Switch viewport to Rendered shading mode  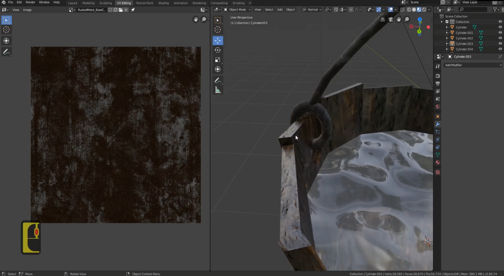click(x=424, y=9)
